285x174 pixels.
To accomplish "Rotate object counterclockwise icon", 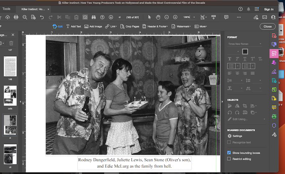I will point(229,112).
